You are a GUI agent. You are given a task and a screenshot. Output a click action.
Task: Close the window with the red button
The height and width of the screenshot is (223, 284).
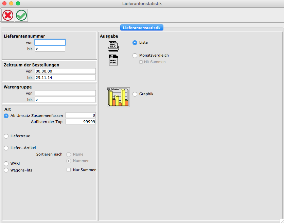pyautogui.click(x=4, y=3)
